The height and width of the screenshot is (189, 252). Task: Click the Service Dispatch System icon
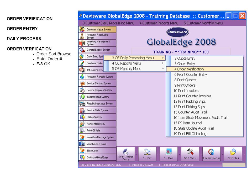(x=82, y=90)
